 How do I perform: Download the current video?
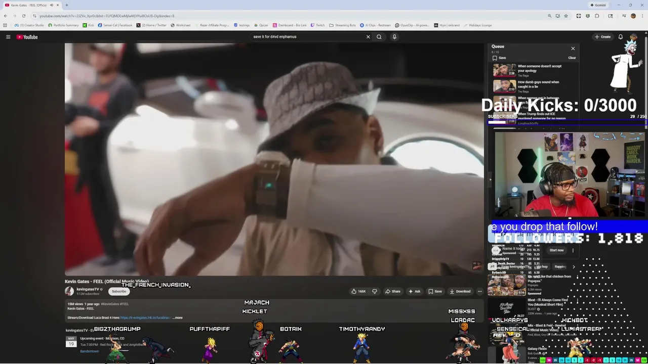460,291
